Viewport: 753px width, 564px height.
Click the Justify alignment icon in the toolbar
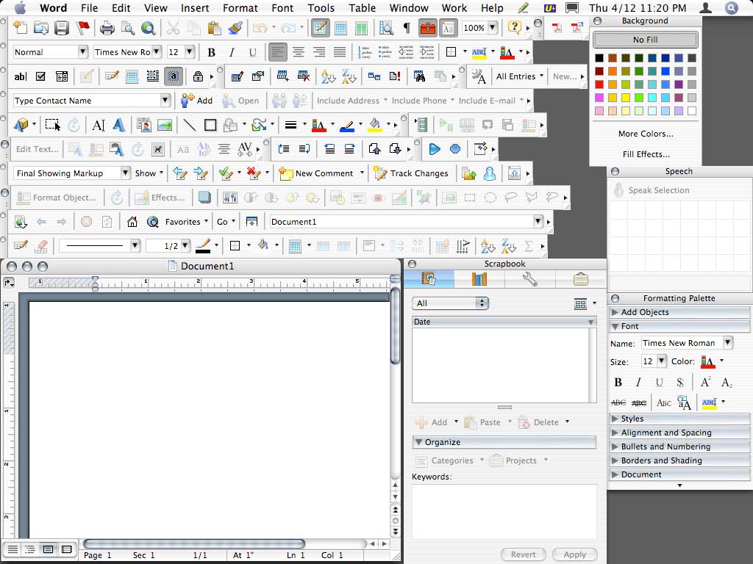click(339, 52)
